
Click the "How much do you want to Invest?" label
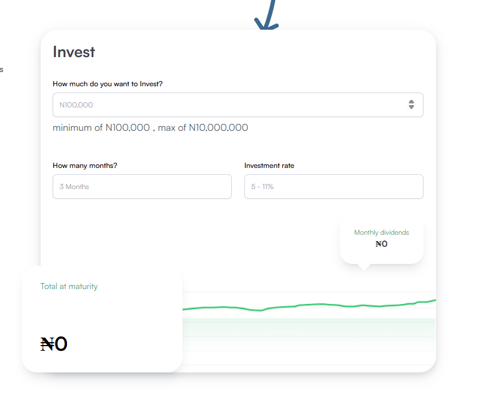108,84
